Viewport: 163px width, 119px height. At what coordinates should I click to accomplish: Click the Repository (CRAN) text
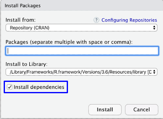pyautogui.click(x=30, y=28)
